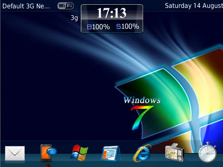
Task: Click the 17:13 clock display
Action: 111,13
